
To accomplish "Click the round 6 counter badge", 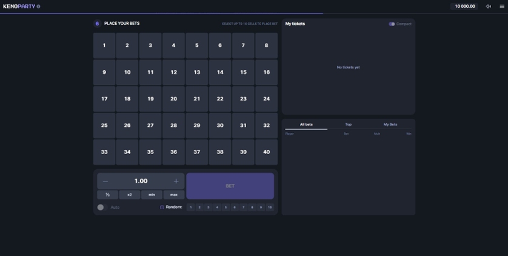I will click(97, 24).
